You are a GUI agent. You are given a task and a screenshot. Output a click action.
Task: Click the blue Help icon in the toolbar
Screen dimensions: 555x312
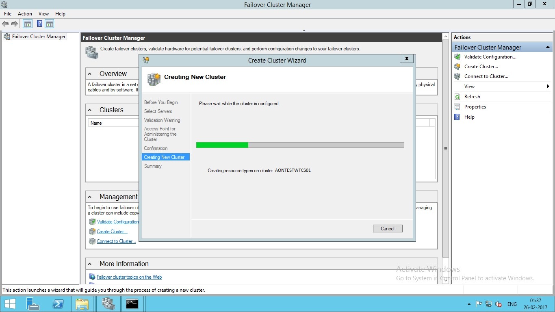[x=39, y=24]
